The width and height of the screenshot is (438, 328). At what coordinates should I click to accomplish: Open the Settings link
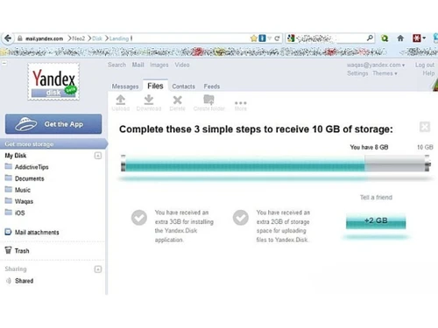click(357, 73)
